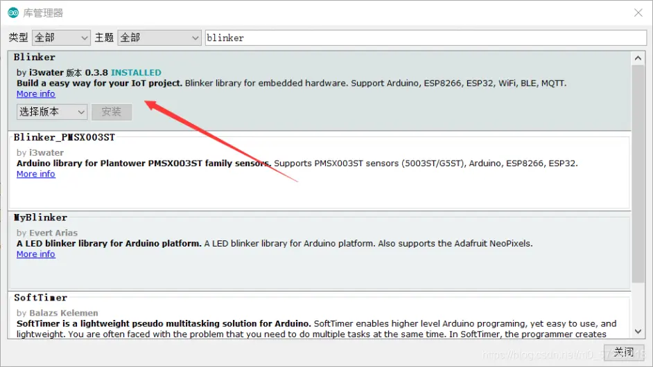Click the 关闭 close button at bottom
The width and height of the screenshot is (653, 367).
[624, 352]
